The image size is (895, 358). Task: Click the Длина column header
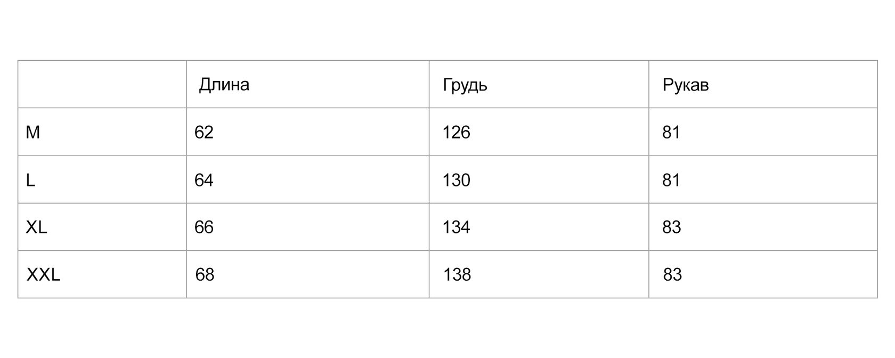[x=224, y=85]
